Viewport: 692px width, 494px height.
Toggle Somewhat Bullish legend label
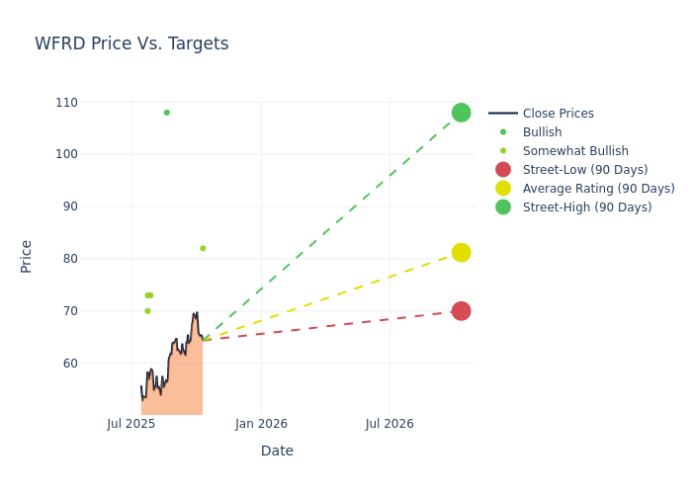[575, 151]
